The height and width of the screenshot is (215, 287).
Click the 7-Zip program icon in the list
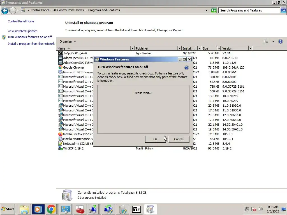(61, 53)
